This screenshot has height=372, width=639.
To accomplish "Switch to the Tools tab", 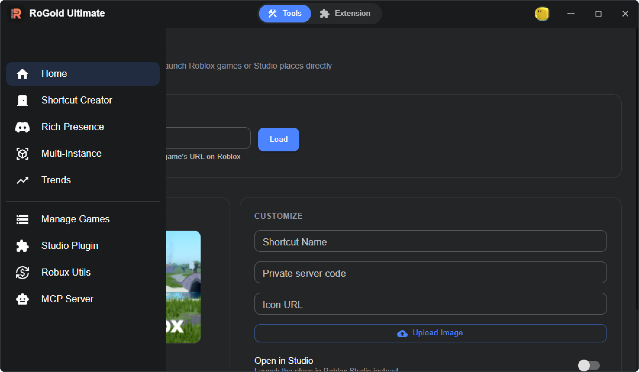I will point(285,14).
